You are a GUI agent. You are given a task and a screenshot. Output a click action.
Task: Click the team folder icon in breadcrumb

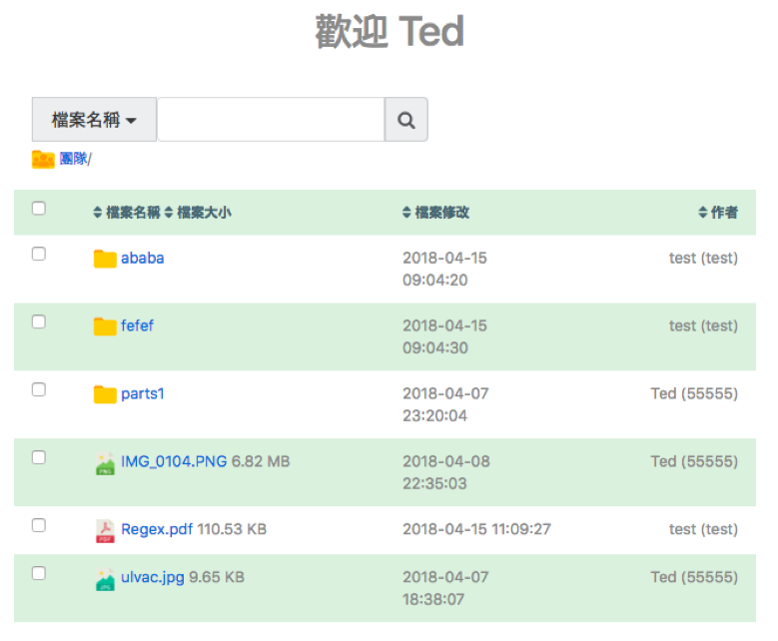coord(43,160)
